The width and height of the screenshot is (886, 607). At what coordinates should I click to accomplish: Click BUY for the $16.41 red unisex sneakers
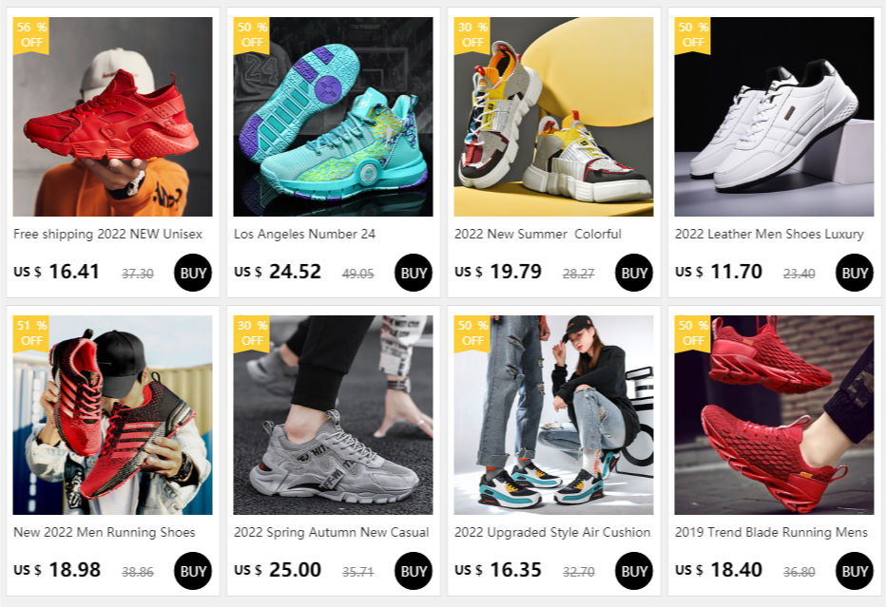193,273
